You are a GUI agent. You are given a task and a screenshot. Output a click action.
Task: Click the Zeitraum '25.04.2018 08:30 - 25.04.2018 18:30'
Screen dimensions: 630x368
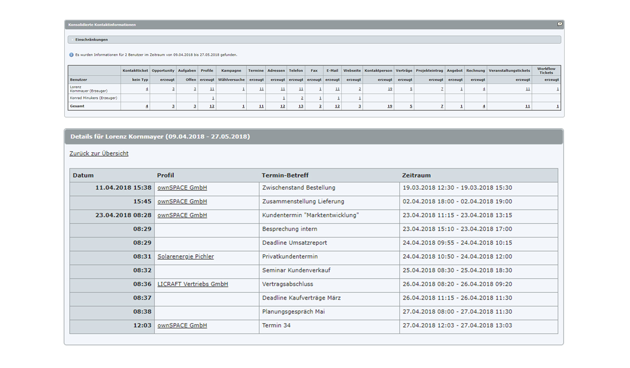pyautogui.click(x=457, y=270)
